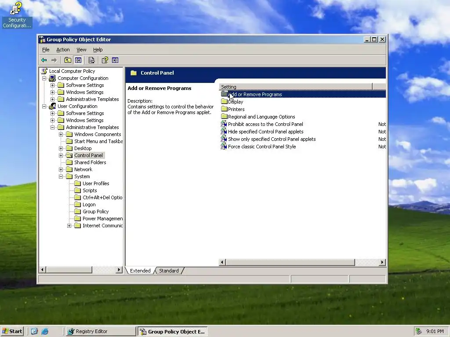
Task: Click the Regional and Language Options folder icon
Action: pos(224,116)
